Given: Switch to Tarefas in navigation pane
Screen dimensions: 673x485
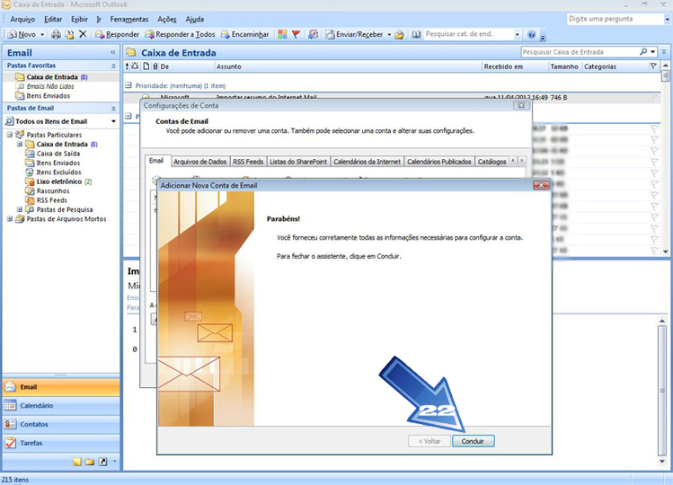Looking at the screenshot, I should pyautogui.click(x=61, y=443).
